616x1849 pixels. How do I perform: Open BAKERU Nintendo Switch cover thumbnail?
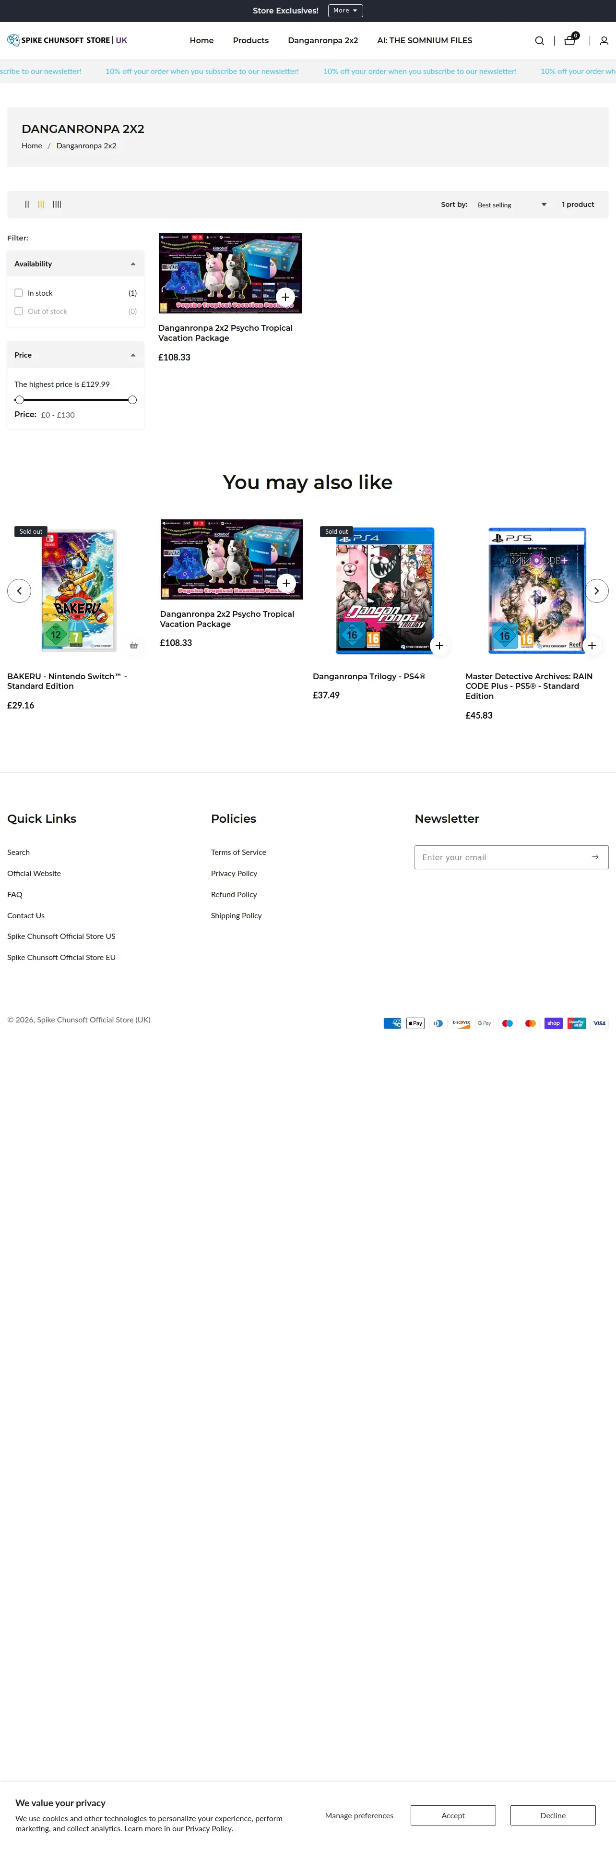tap(78, 590)
